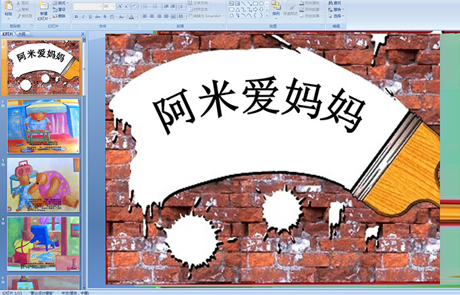
Task: Toggle Strikethrough (abc) formatting
Action: coord(97,16)
